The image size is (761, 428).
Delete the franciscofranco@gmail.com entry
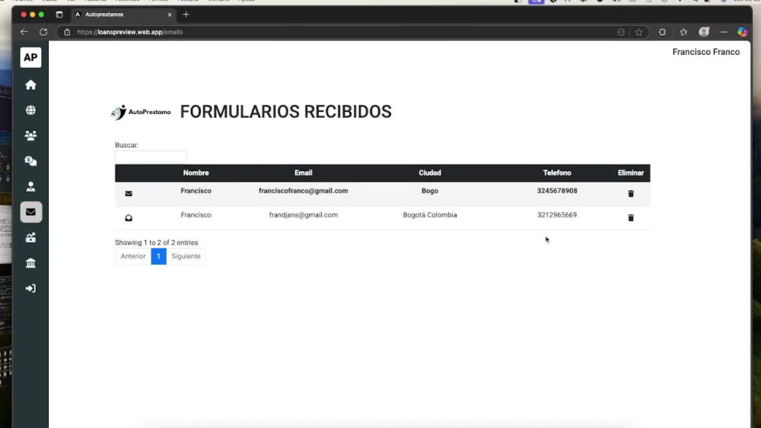point(630,193)
